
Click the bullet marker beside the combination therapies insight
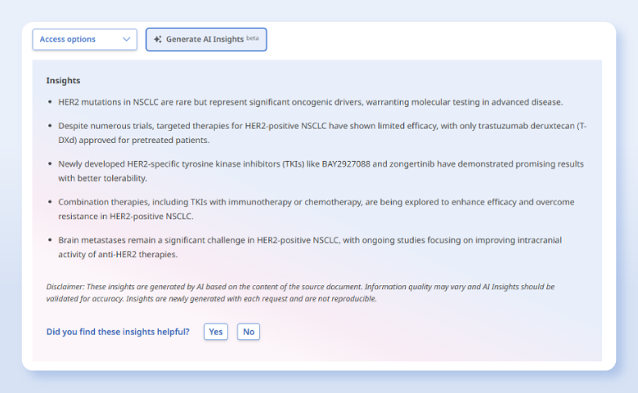[x=50, y=203]
